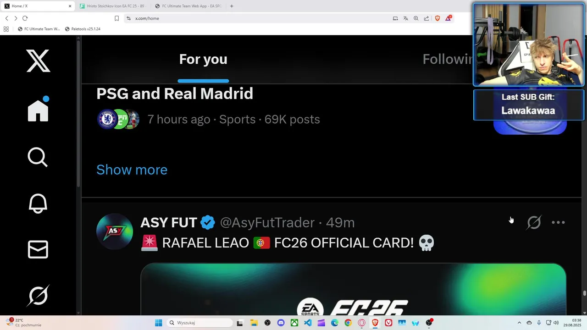587x330 pixels.
Task: Open ASY FUT profile avatar
Action: pyautogui.click(x=115, y=231)
